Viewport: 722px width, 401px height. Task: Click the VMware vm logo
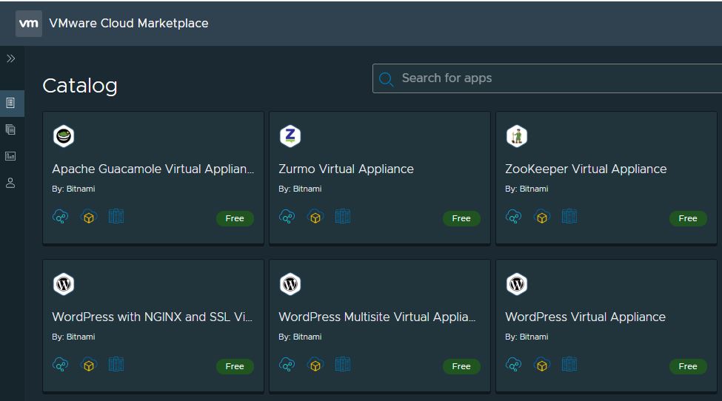pos(29,24)
